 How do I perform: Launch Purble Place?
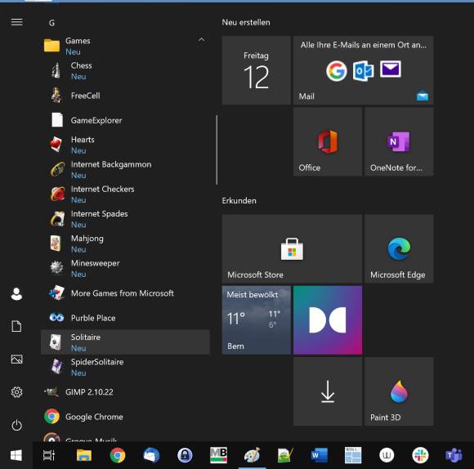pyautogui.click(x=125, y=318)
